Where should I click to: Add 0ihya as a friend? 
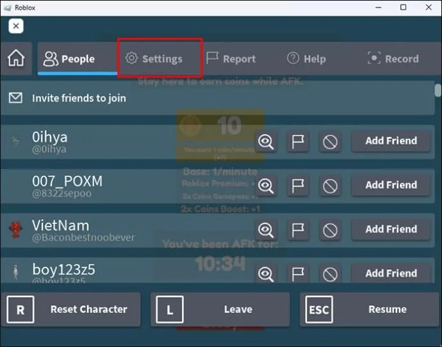tap(391, 141)
